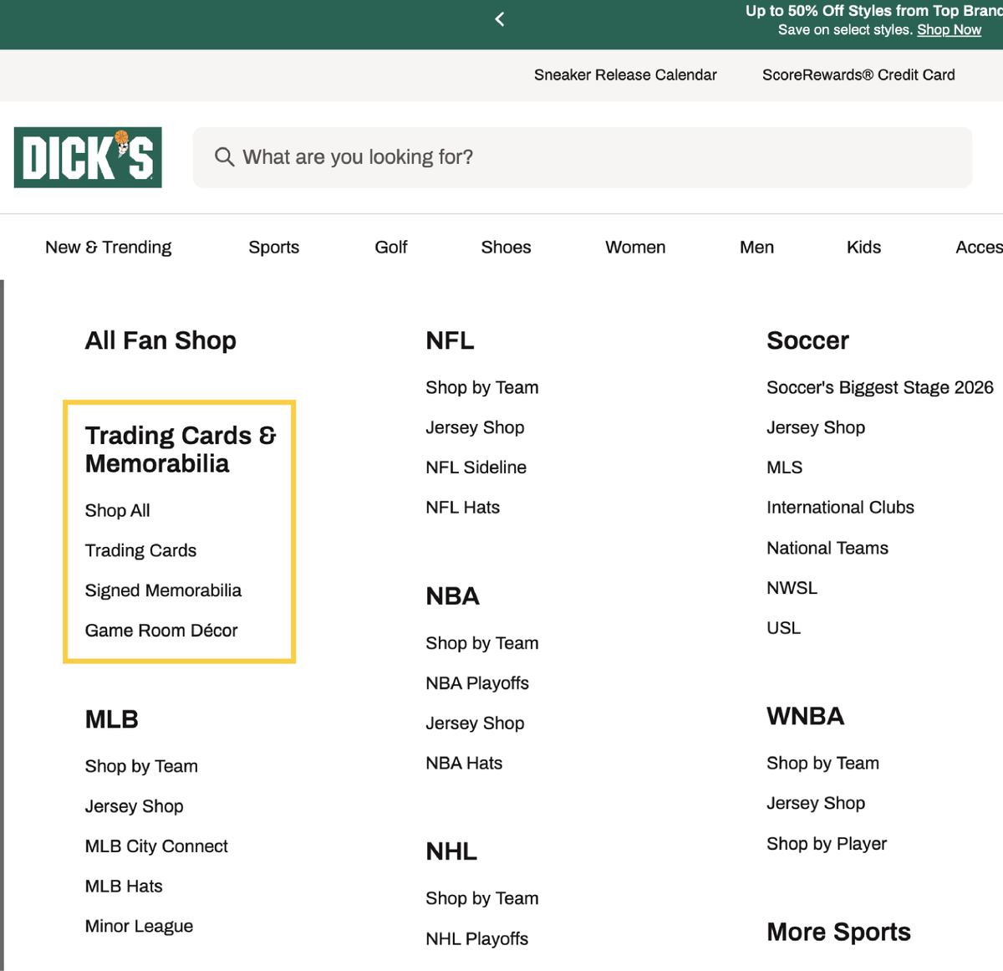Open MLB City Connect
This screenshot has height=971, width=1003.
pyautogui.click(x=156, y=846)
